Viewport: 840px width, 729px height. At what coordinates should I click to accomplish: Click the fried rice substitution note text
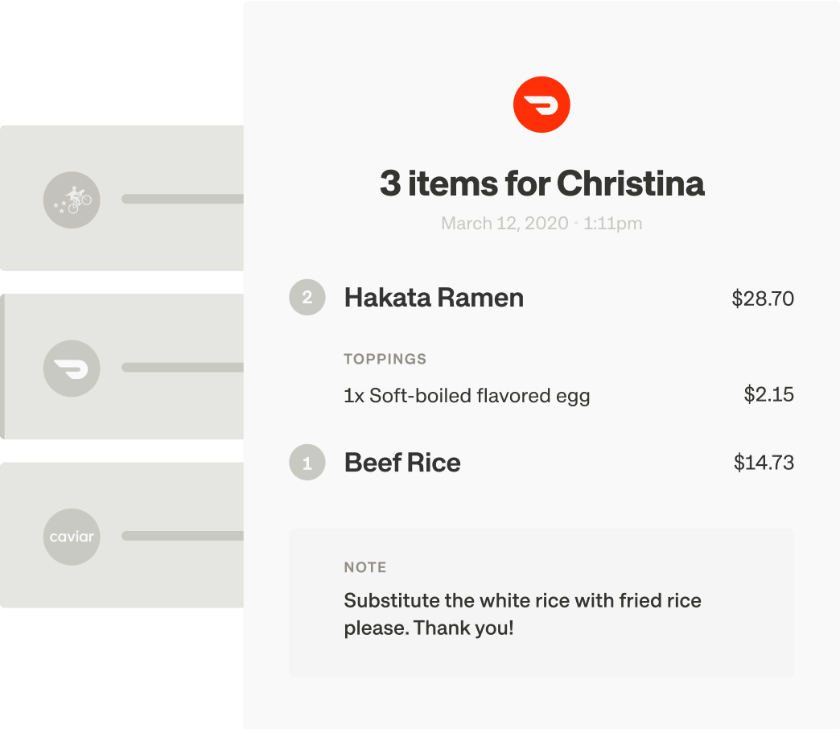(522, 615)
